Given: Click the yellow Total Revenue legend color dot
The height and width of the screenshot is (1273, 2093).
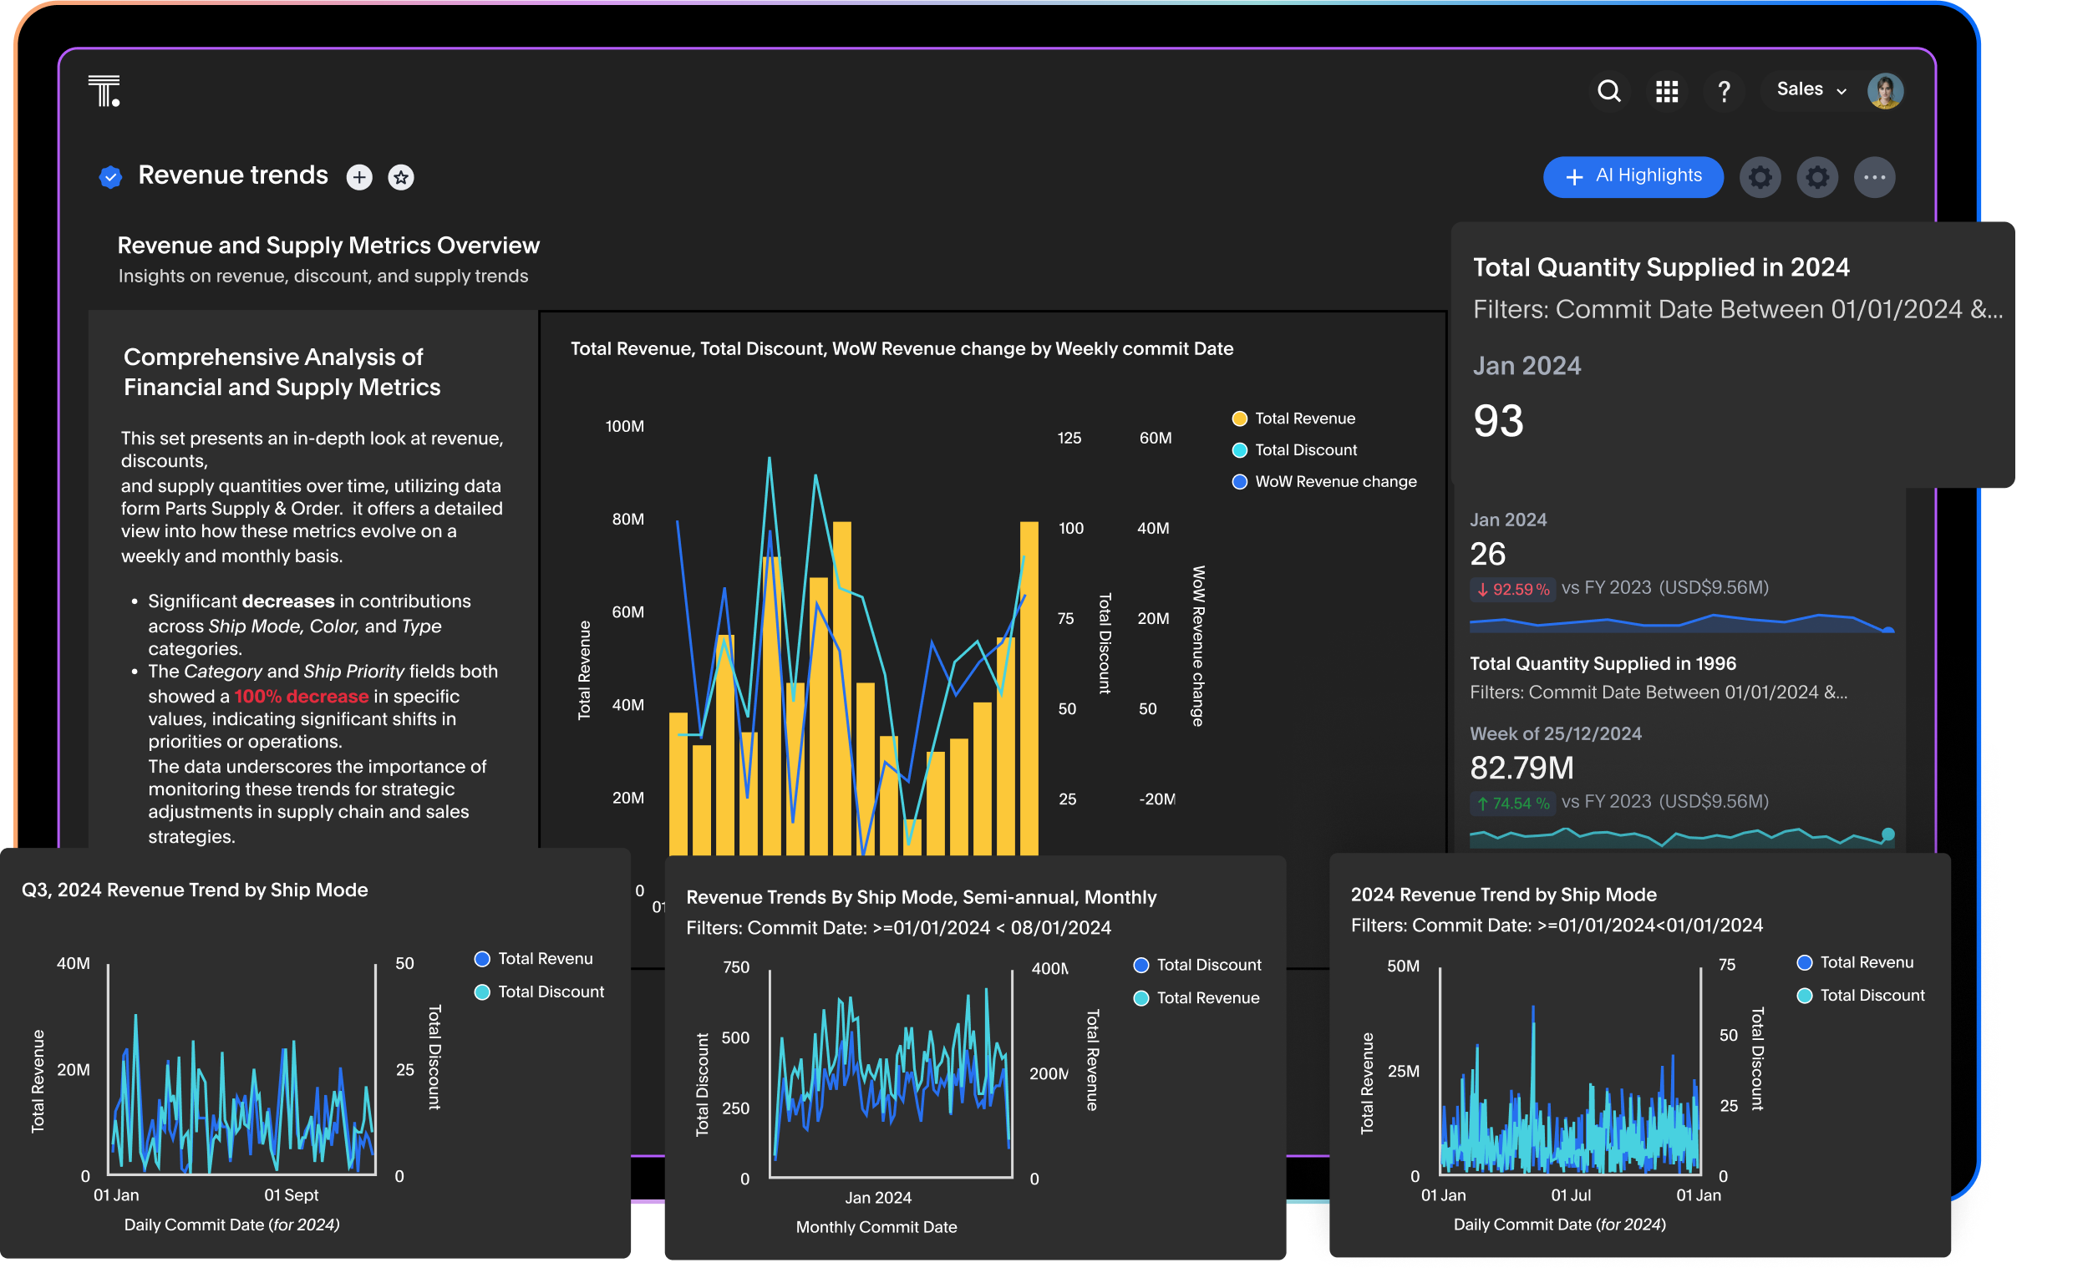Looking at the screenshot, I should click(x=1239, y=418).
